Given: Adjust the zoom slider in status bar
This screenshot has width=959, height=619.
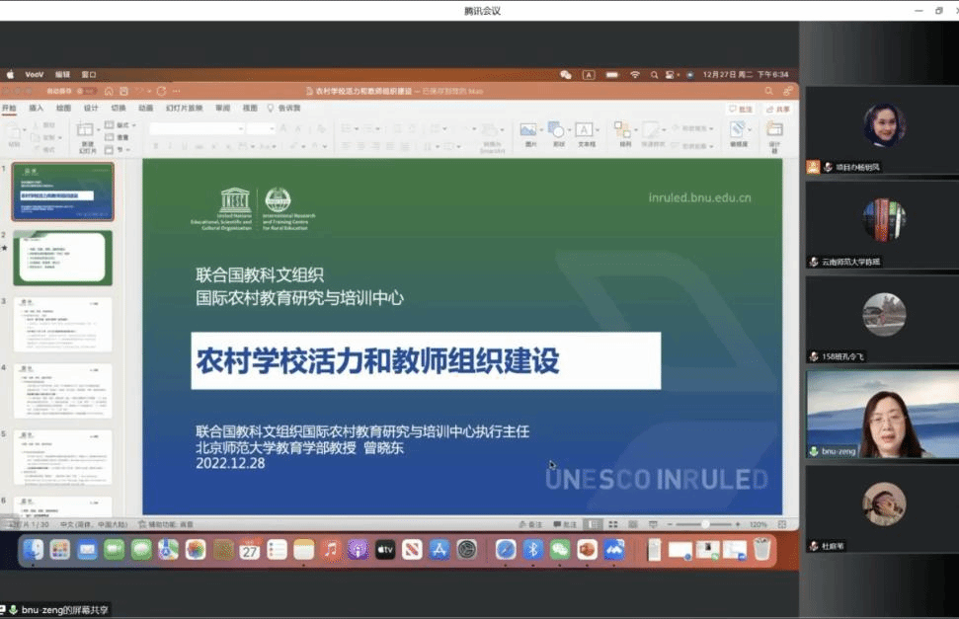Looking at the screenshot, I should tap(705, 524).
